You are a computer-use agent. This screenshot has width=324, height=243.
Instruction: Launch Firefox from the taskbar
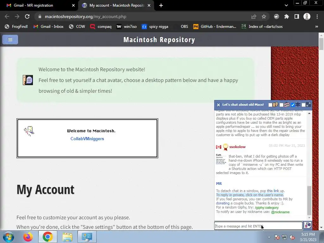pos(28,237)
